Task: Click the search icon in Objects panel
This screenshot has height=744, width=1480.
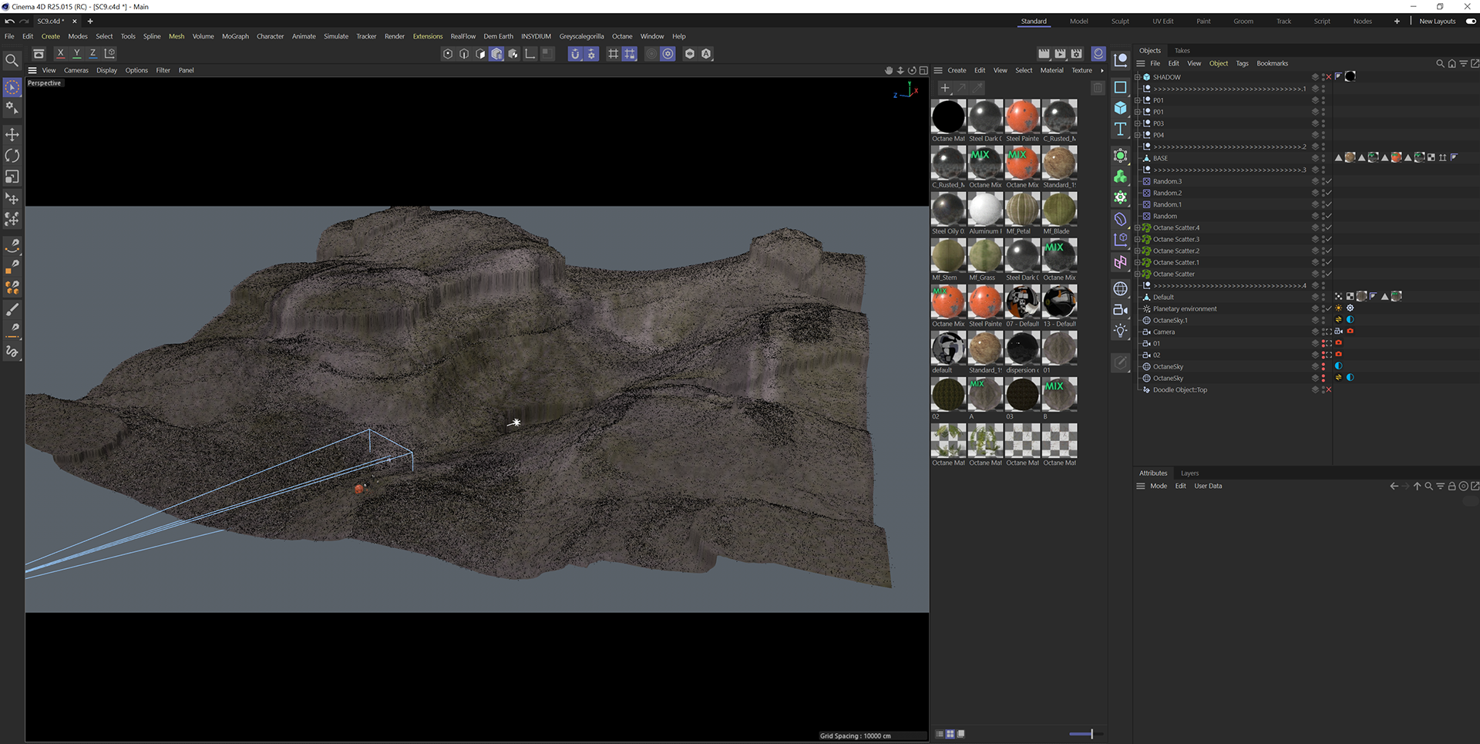Action: [x=1439, y=63]
